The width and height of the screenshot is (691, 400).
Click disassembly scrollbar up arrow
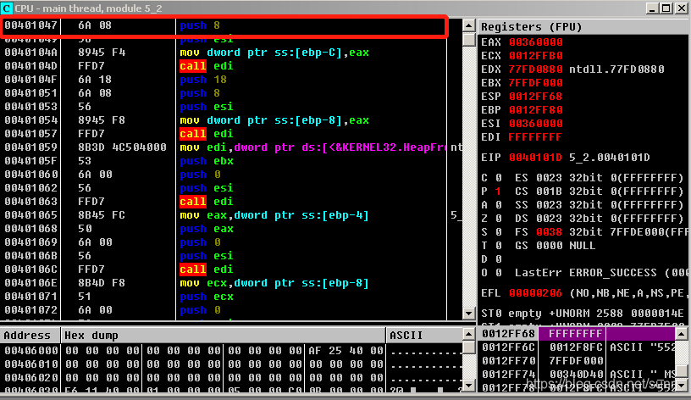click(468, 25)
